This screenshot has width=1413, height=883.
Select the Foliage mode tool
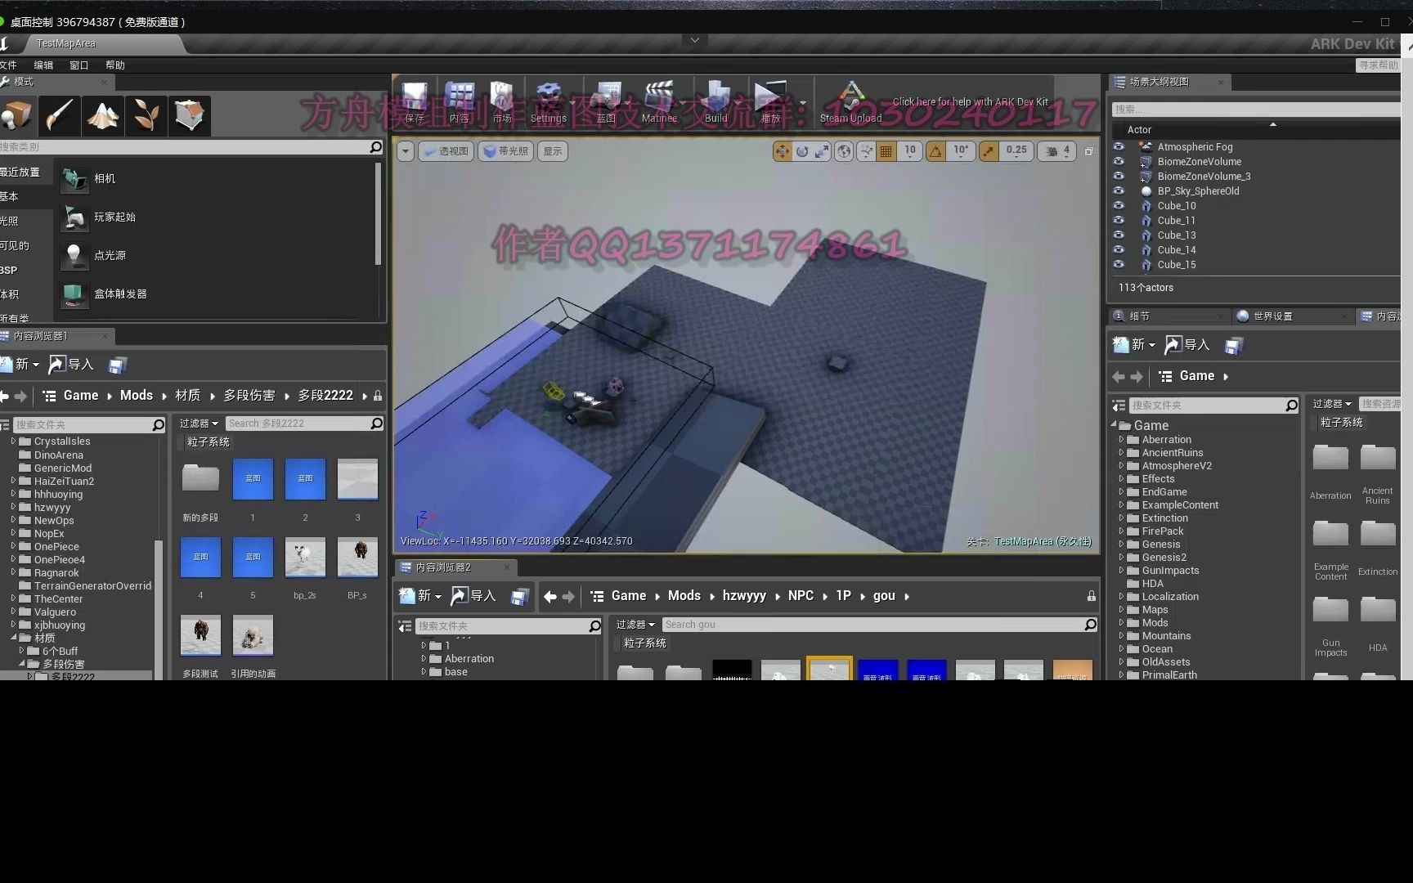click(x=146, y=115)
